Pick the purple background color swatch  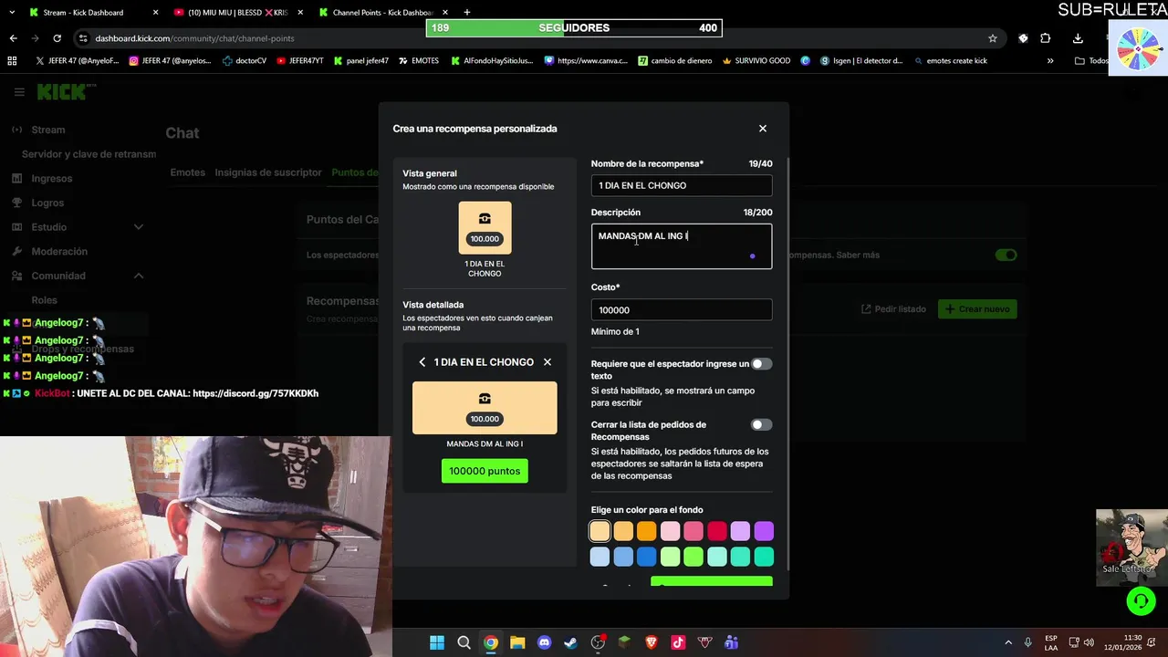tap(764, 531)
